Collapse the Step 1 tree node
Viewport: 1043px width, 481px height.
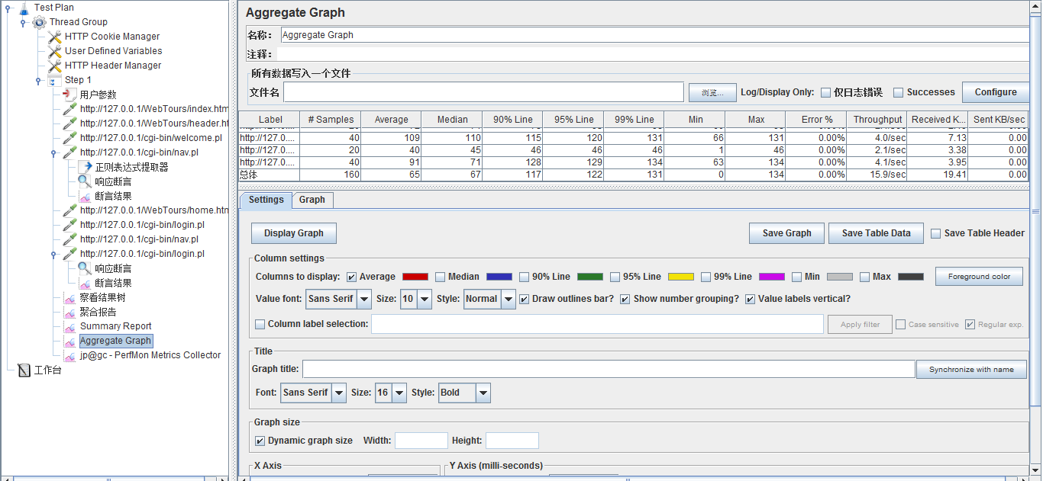[x=38, y=80]
